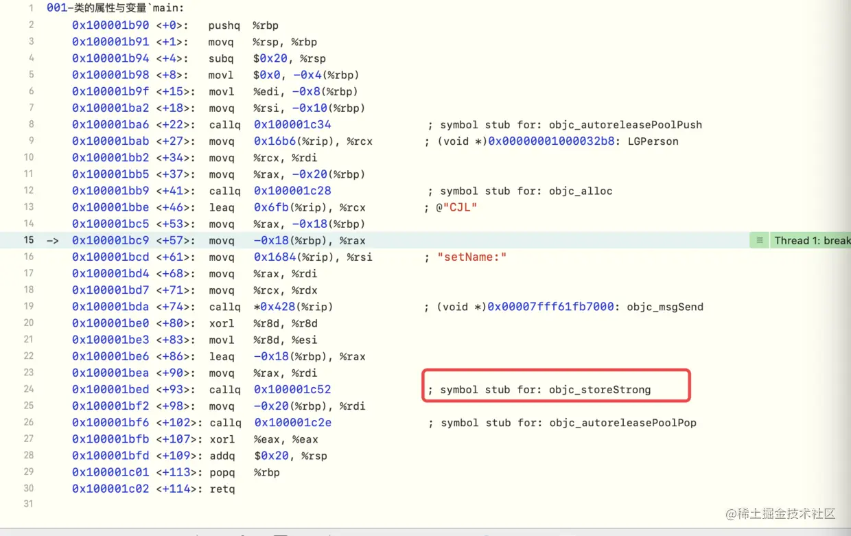Click current address 0x100001bc9
Screen dimensions: 851x536
click(110, 240)
